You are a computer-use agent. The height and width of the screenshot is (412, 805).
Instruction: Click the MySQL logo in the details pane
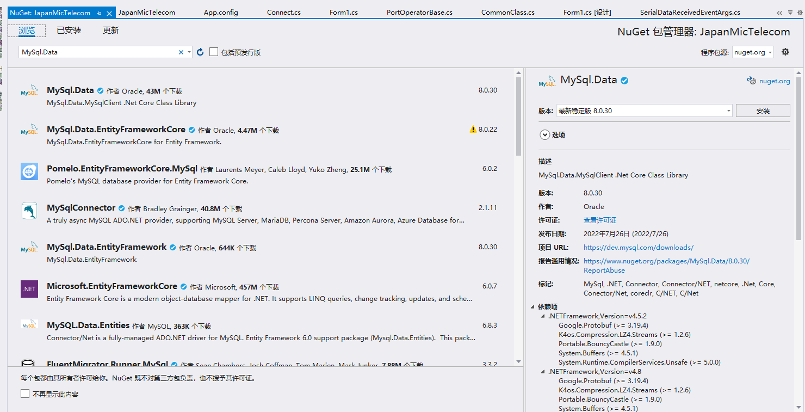[x=547, y=82]
